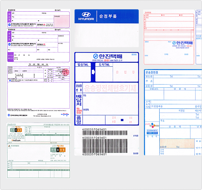The height and width of the screenshot is (190, 202).
Task: Click the Hyundai logo on the blue label
Action: 86,16
